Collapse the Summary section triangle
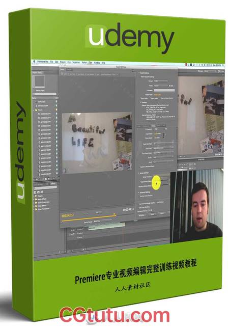Viewport: 229px width, 328px height. point(140,102)
